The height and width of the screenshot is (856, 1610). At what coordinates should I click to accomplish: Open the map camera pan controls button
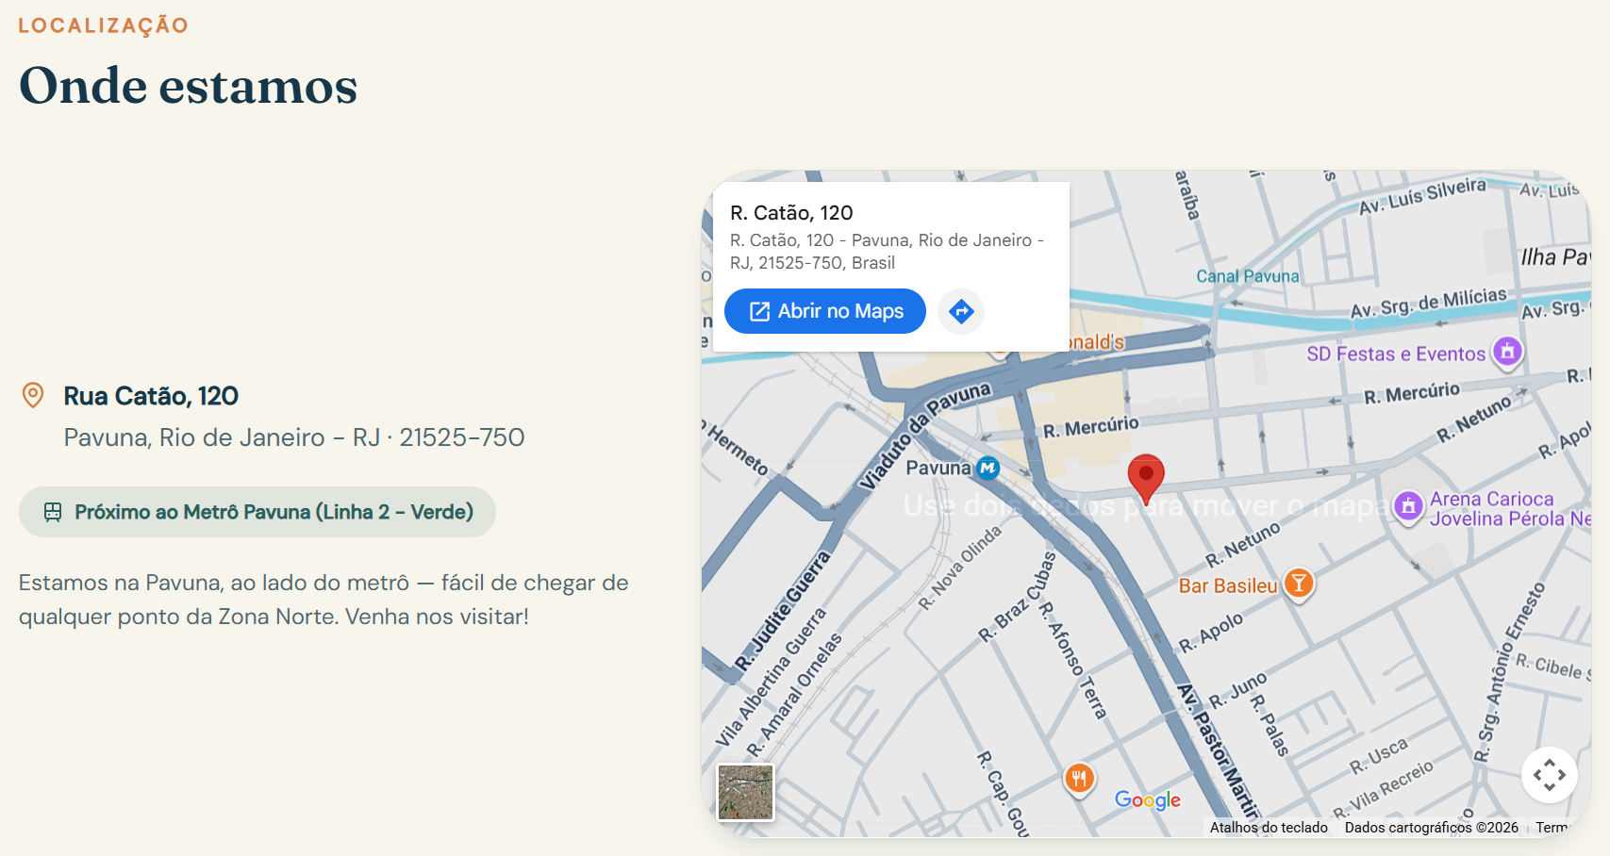1549,775
